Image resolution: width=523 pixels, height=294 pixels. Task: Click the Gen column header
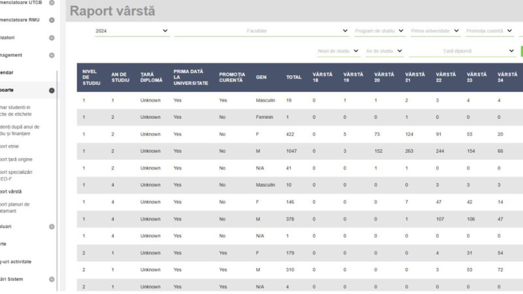[x=261, y=77]
